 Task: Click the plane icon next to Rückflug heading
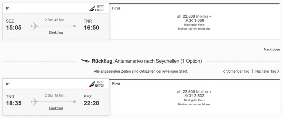pos(85,61)
